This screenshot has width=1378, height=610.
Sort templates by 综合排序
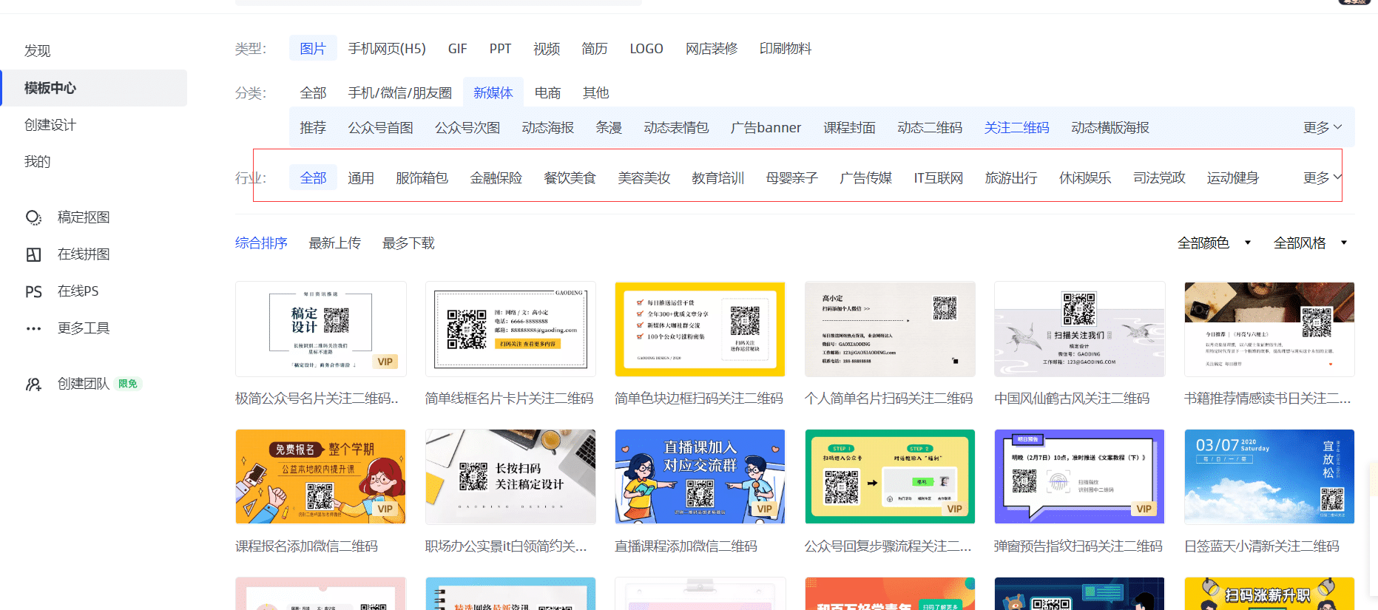coord(261,243)
